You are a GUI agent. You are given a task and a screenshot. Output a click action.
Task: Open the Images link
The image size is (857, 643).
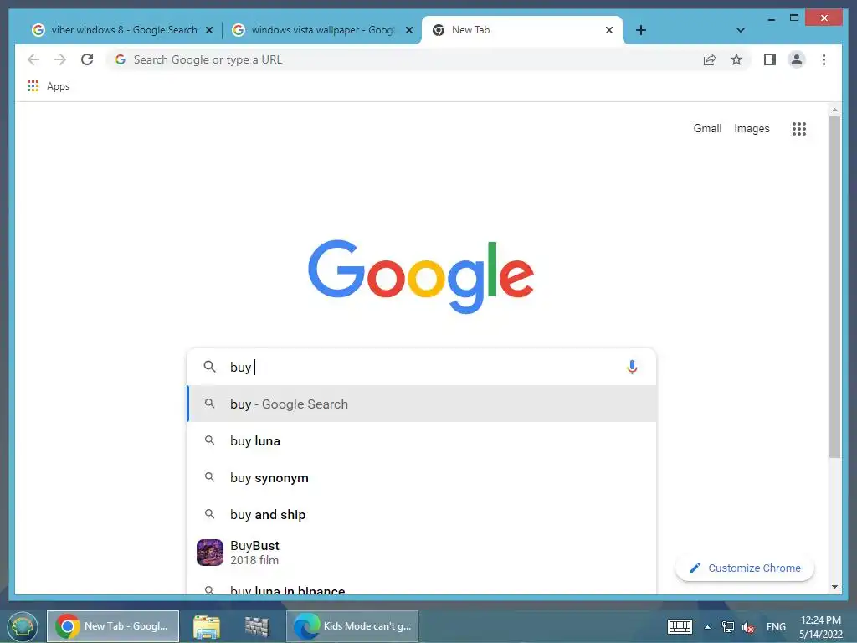tap(752, 128)
